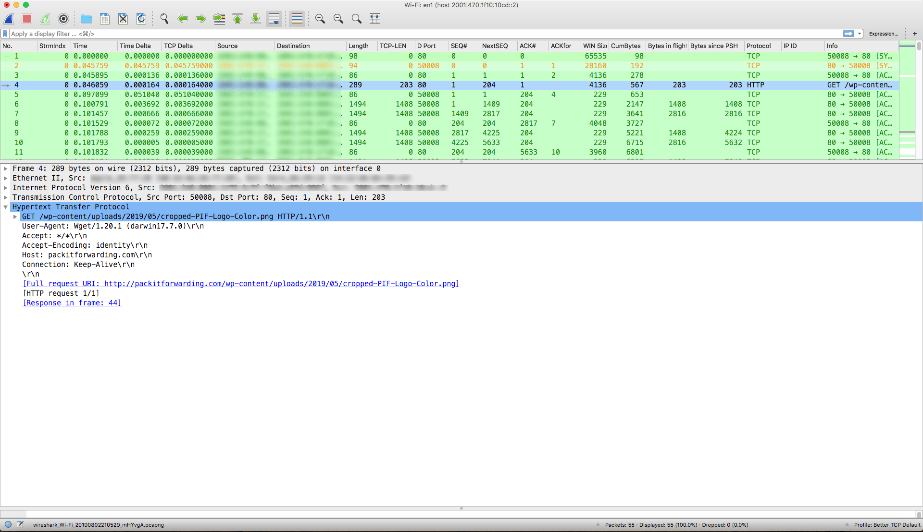The height and width of the screenshot is (532, 923).
Task: Open capture options gear icon
Action: point(63,19)
